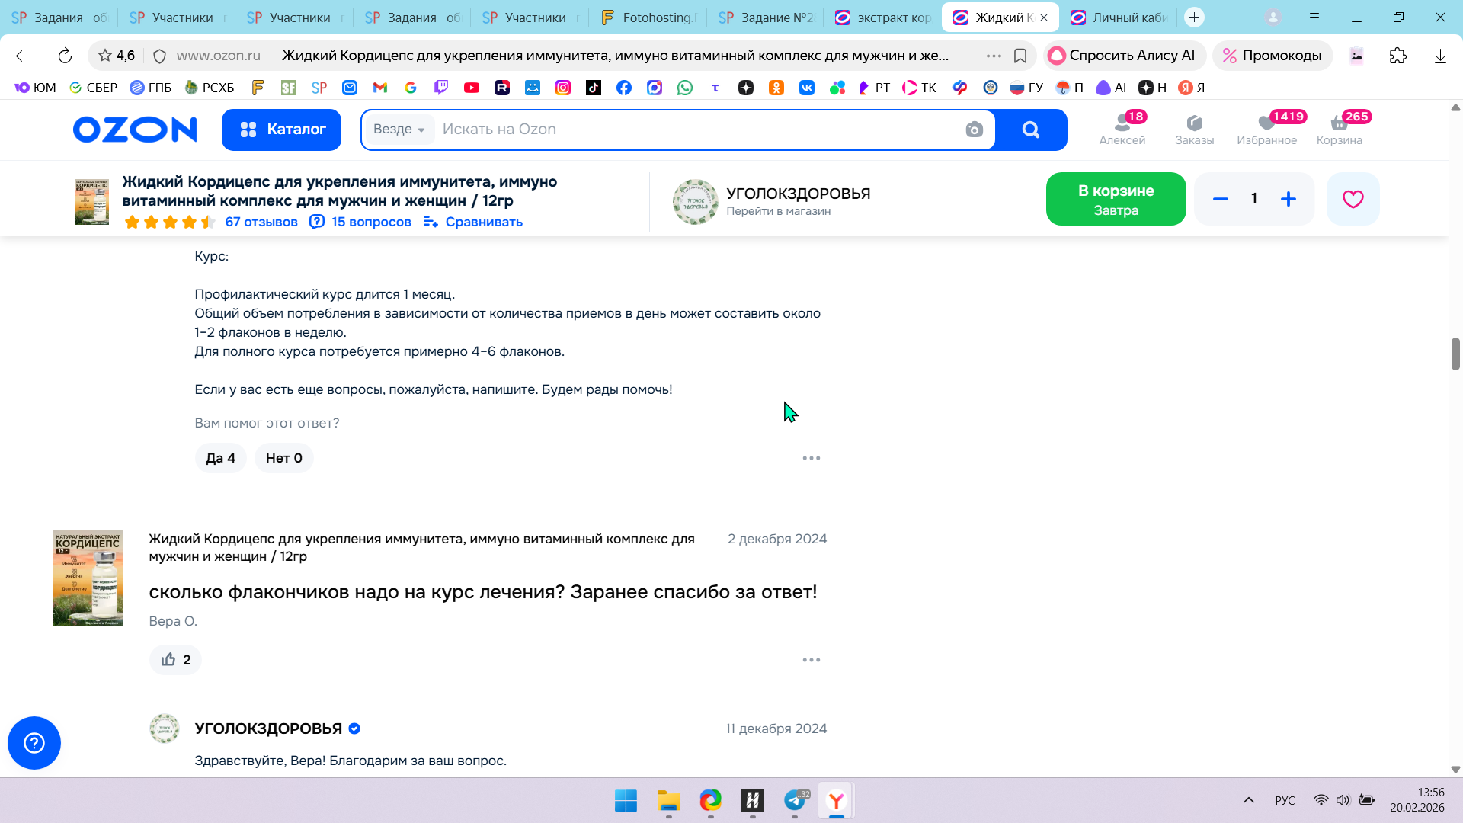Open the Избранное favorites icon
Screen dimensions: 1463x823
(x=1266, y=129)
